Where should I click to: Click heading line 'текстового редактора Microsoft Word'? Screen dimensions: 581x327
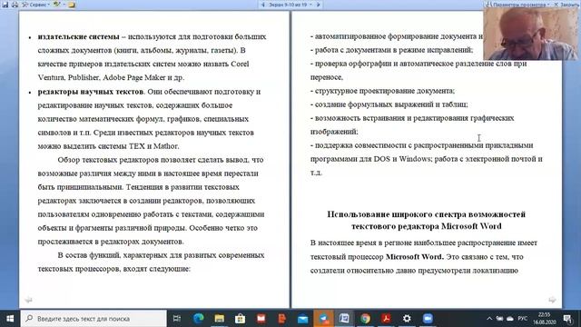point(427,226)
